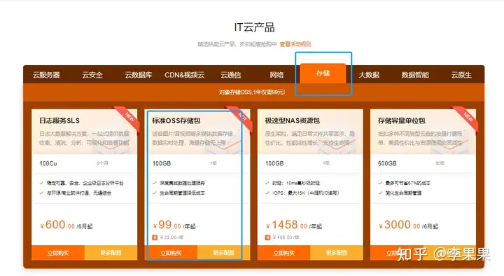Click the 对象存储OSS 1年仅需99元 banner text
The height and width of the screenshot is (276, 504).
[252, 92]
